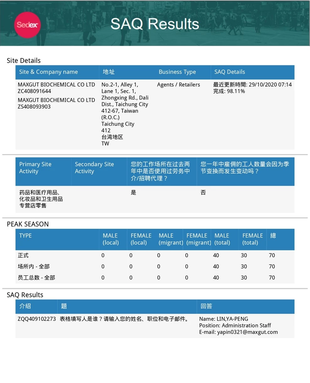Viewport: 310px width, 383px height.
Task: Click the '场所内 - 全部' row label
Action: pos(34,267)
